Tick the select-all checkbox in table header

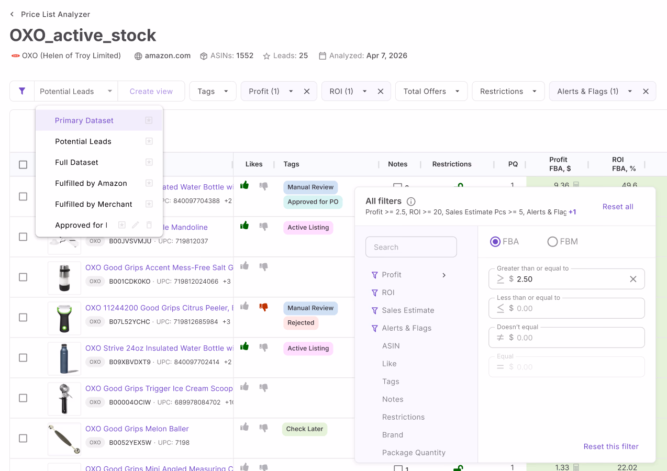click(x=23, y=164)
